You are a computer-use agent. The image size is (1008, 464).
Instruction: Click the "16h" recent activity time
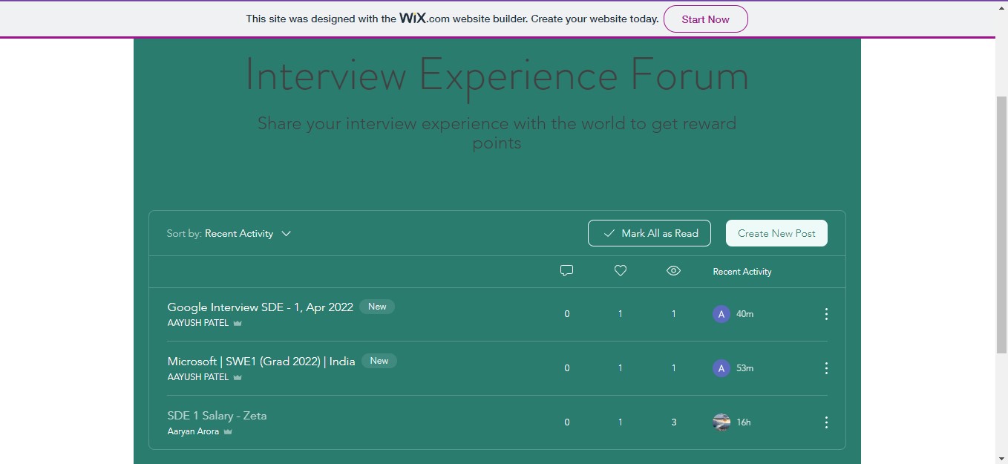(743, 423)
